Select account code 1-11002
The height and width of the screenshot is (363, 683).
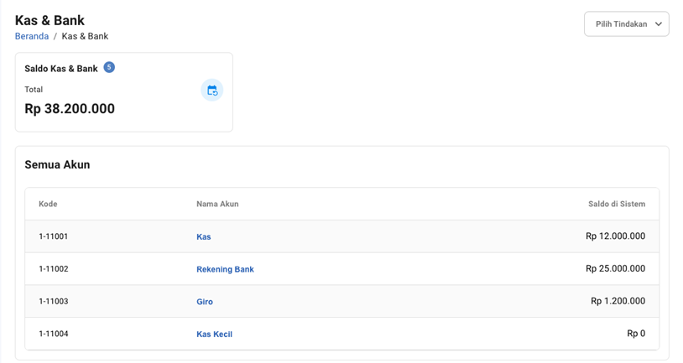(x=54, y=269)
